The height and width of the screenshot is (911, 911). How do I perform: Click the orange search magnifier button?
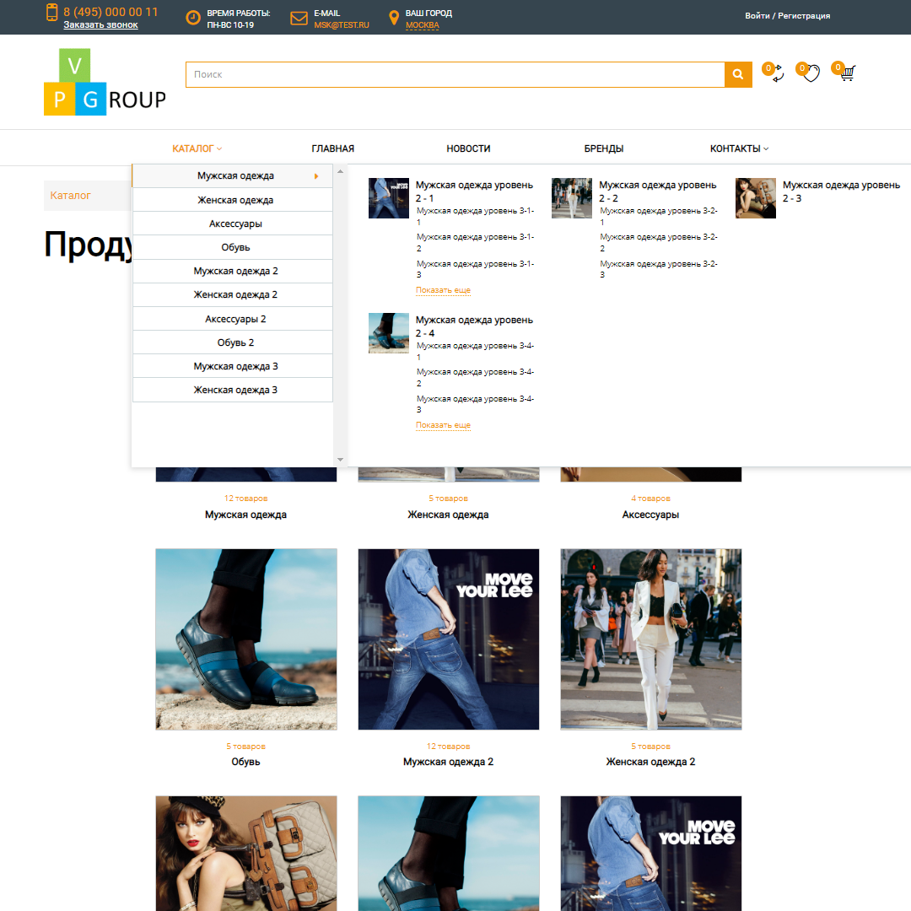[x=738, y=75]
